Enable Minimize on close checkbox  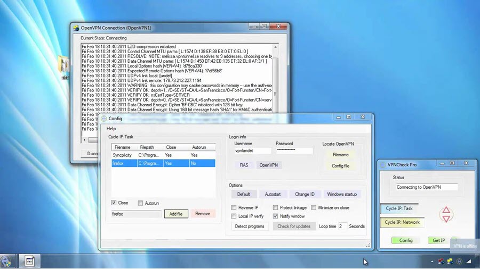pos(314,208)
